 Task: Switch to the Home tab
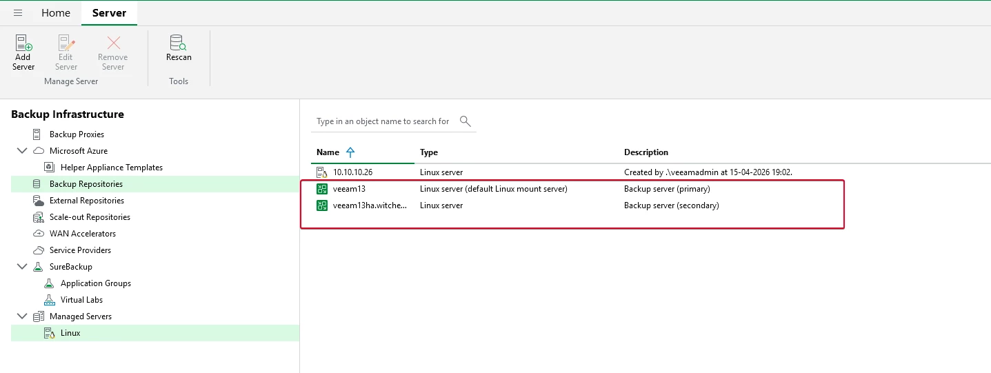[56, 13]
